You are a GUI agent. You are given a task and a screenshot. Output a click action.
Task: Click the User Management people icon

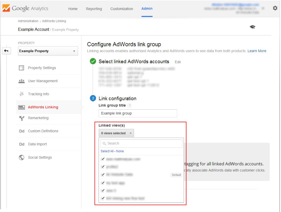point(22,81)
